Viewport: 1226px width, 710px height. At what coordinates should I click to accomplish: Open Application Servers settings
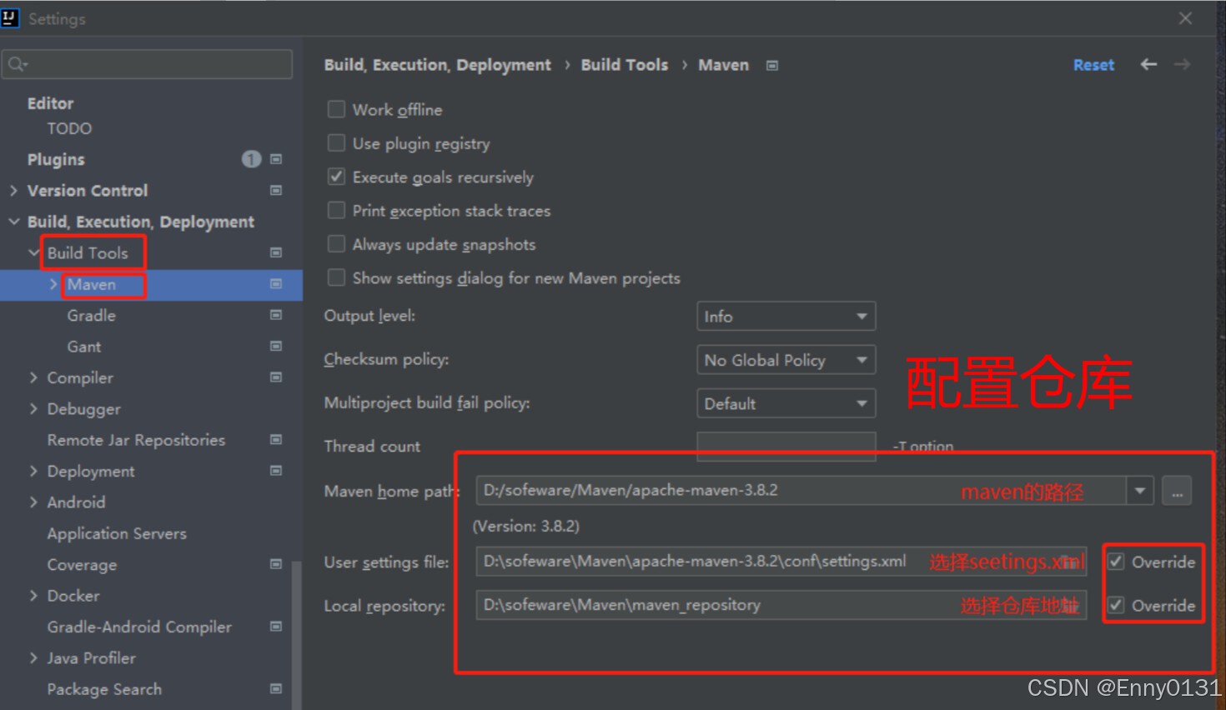pyautogui.click(x=117, y=533)
